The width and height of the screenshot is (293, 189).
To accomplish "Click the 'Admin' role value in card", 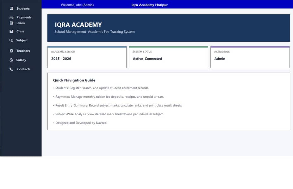I will pyautogui.click(x=220, y=59).
